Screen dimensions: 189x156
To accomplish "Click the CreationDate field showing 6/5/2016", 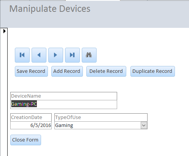I will [x=31, y=125].
